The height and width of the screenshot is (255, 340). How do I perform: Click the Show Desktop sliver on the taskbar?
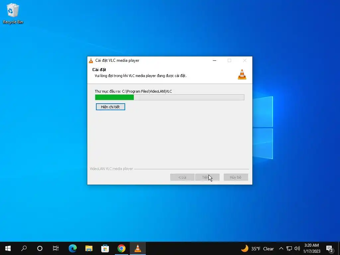point(339,248)
